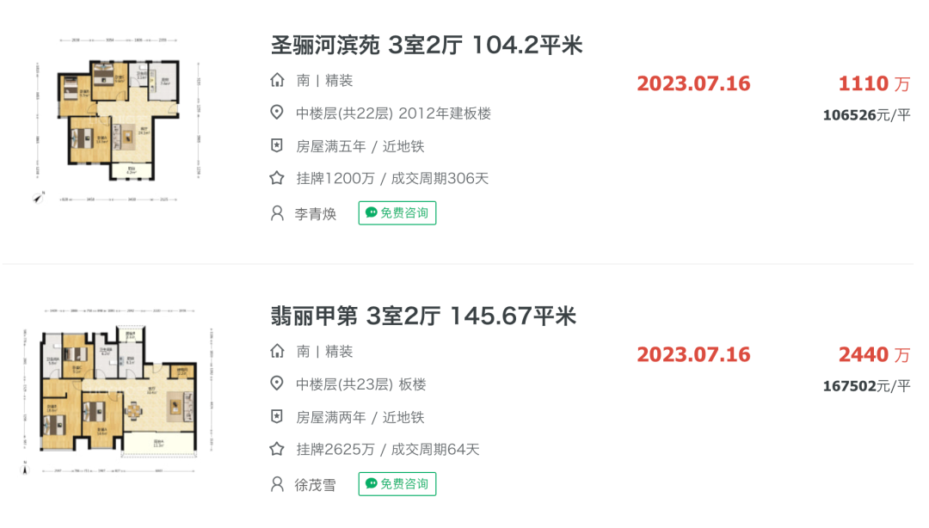929x528 pixels.
Task: Click star icon beside 挂牌2625万
Action: (277, 449)
